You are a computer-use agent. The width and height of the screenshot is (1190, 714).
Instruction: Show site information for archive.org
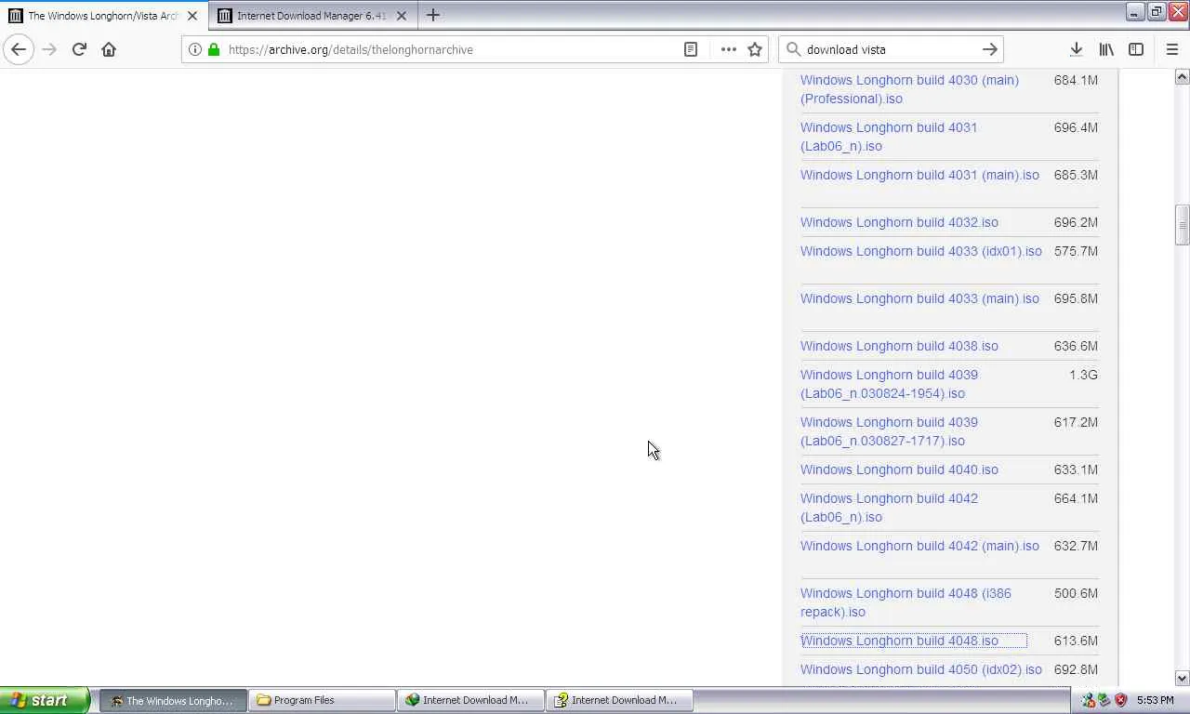coord(194,49)
